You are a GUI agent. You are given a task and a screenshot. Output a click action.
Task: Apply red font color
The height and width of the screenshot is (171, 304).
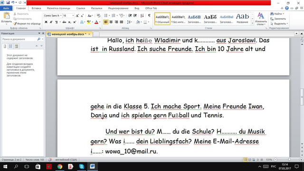click(x=96, y=22)
